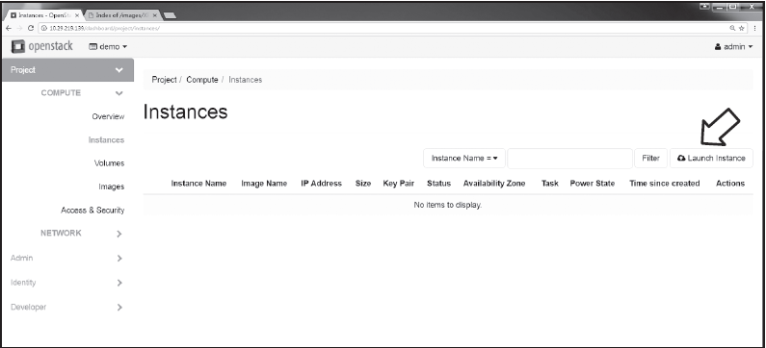Expand the Admin panel
Image resolution: width=766 pixels, height=348 pixels.
(119, 259)
